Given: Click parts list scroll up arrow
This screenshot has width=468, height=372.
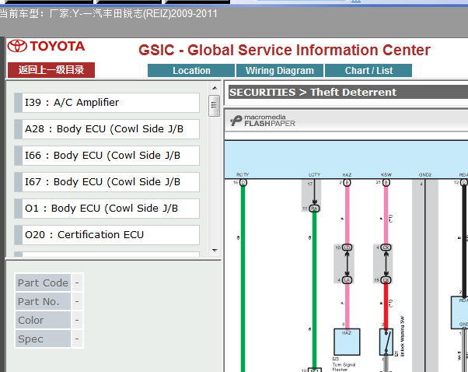Looking at the screenshot, I should [215, 88].
